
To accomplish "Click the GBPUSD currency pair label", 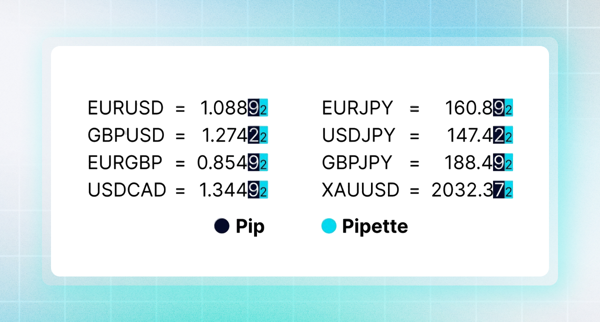I will 126,135.
